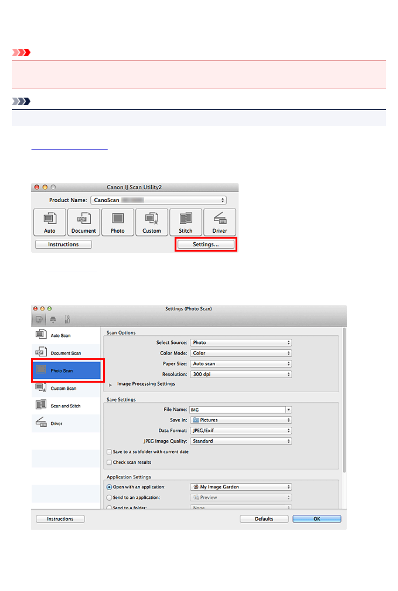Open the Settings... button in Scan Utility2
Screen dimensions: 398x591
[x=206, y=244]
